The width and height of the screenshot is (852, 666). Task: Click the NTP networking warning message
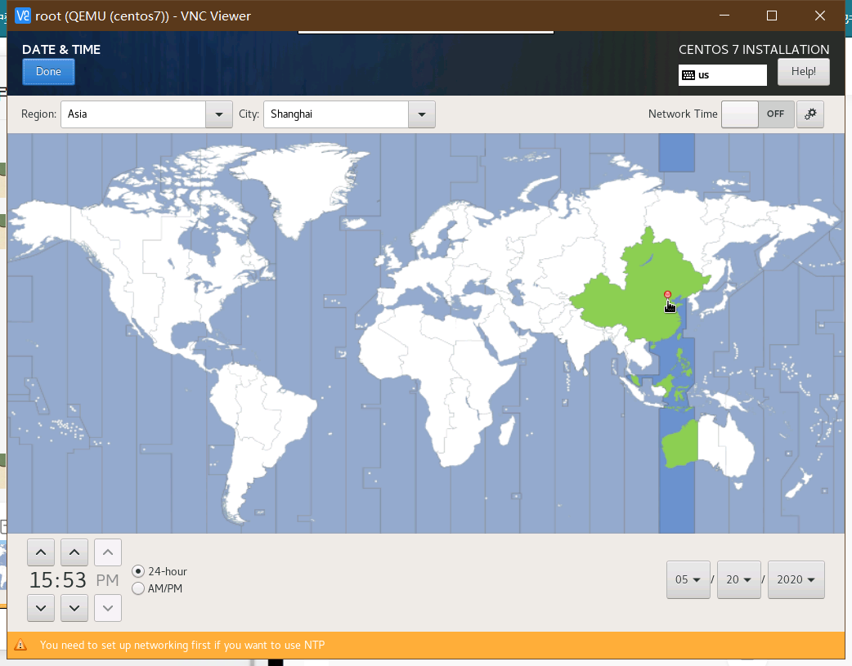point(182,645)
